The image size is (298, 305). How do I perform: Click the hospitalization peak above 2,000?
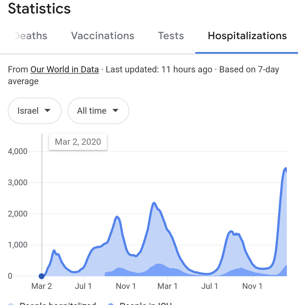coord(154,203)
